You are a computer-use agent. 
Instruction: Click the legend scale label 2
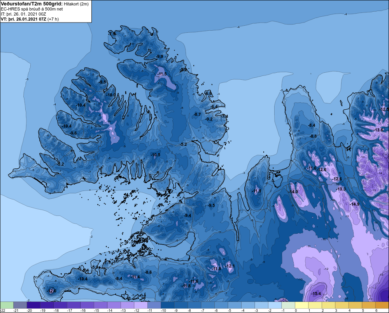323,311
